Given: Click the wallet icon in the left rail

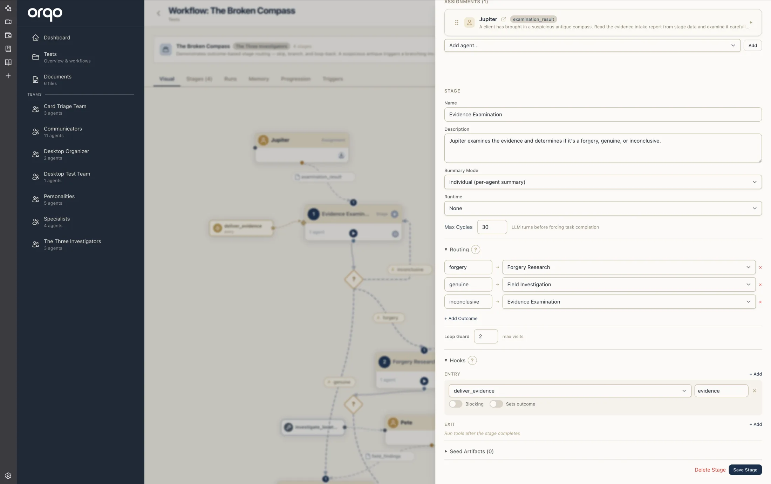Looking at the screenshot, I should click(8, 35).
